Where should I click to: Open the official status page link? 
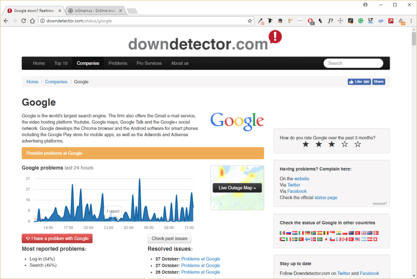tap(326, 198)
